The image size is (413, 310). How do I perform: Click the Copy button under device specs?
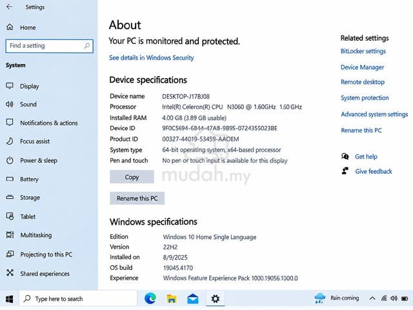(132, 177)
